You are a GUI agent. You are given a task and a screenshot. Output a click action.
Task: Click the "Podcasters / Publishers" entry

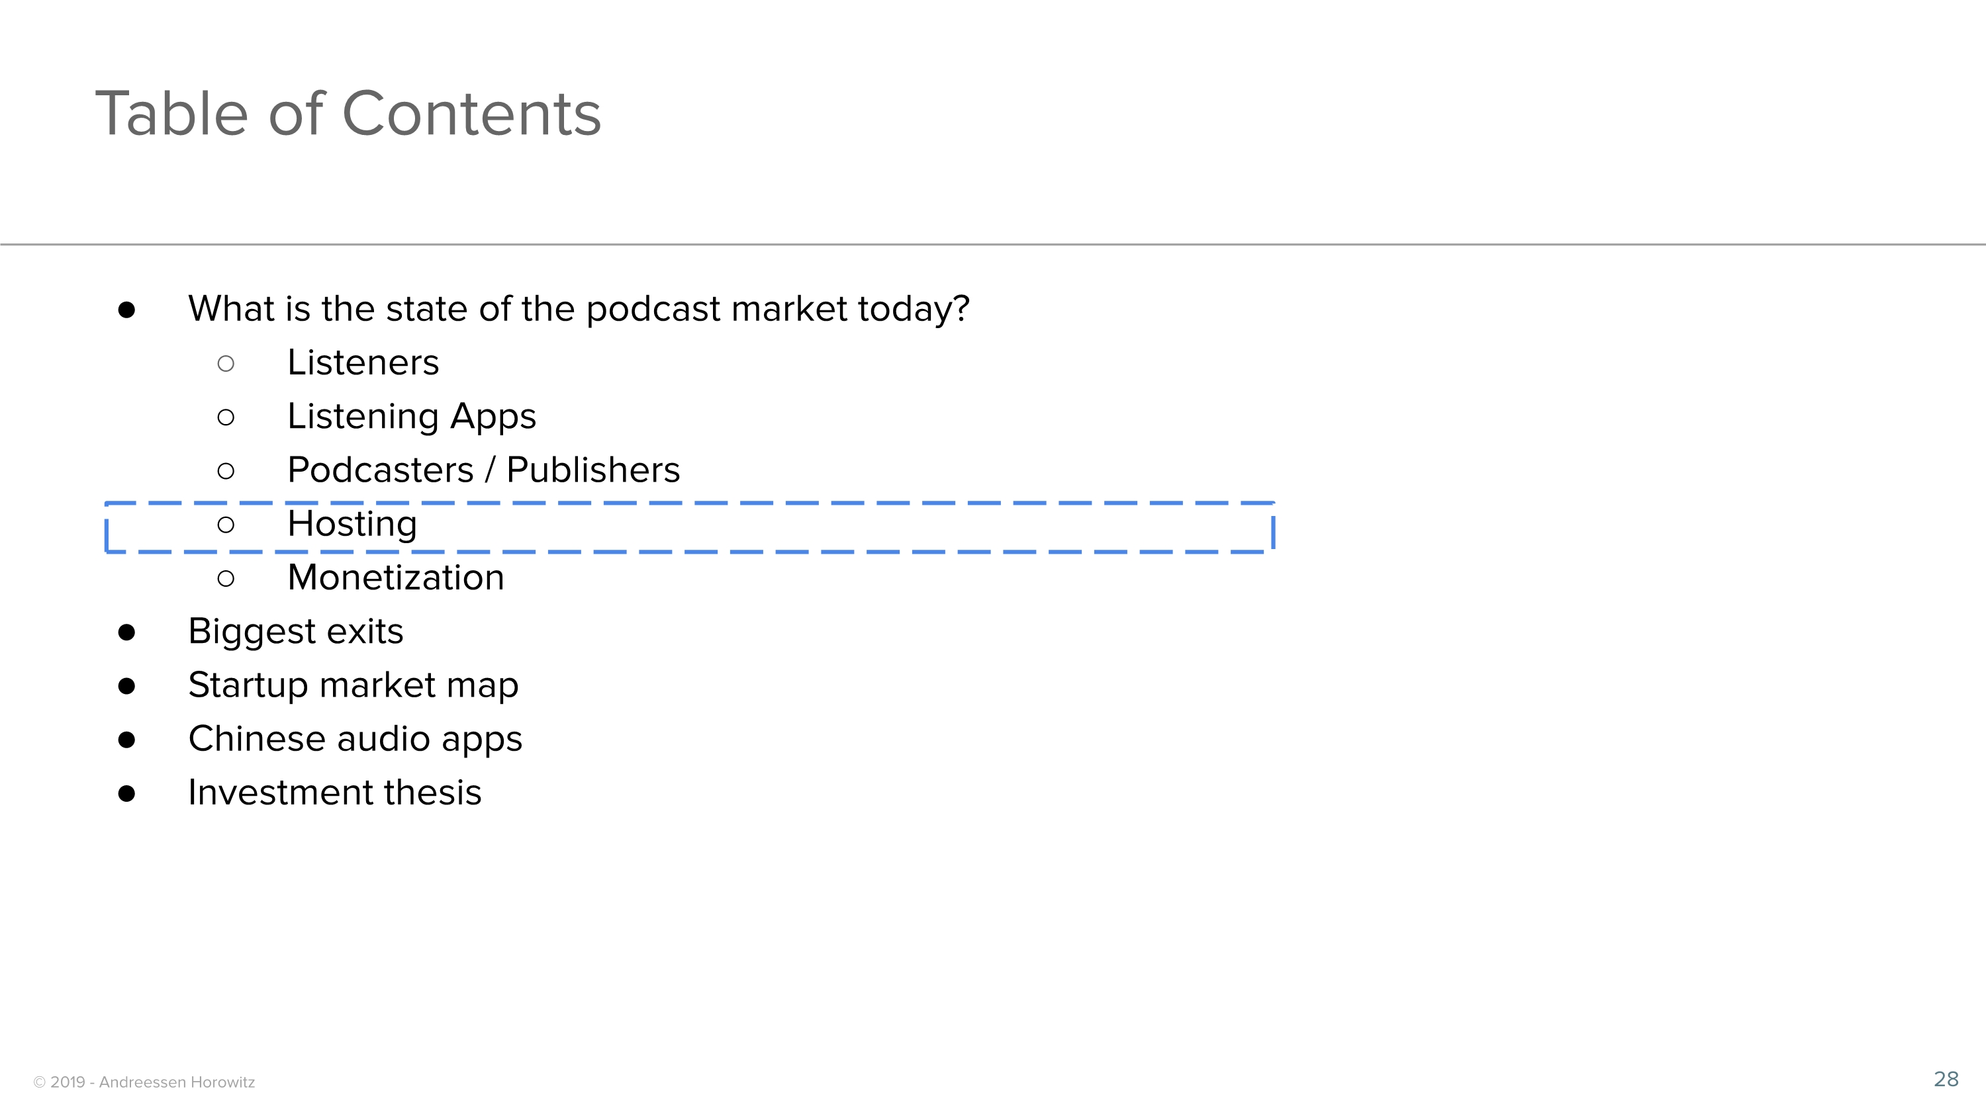pos(483,470)
